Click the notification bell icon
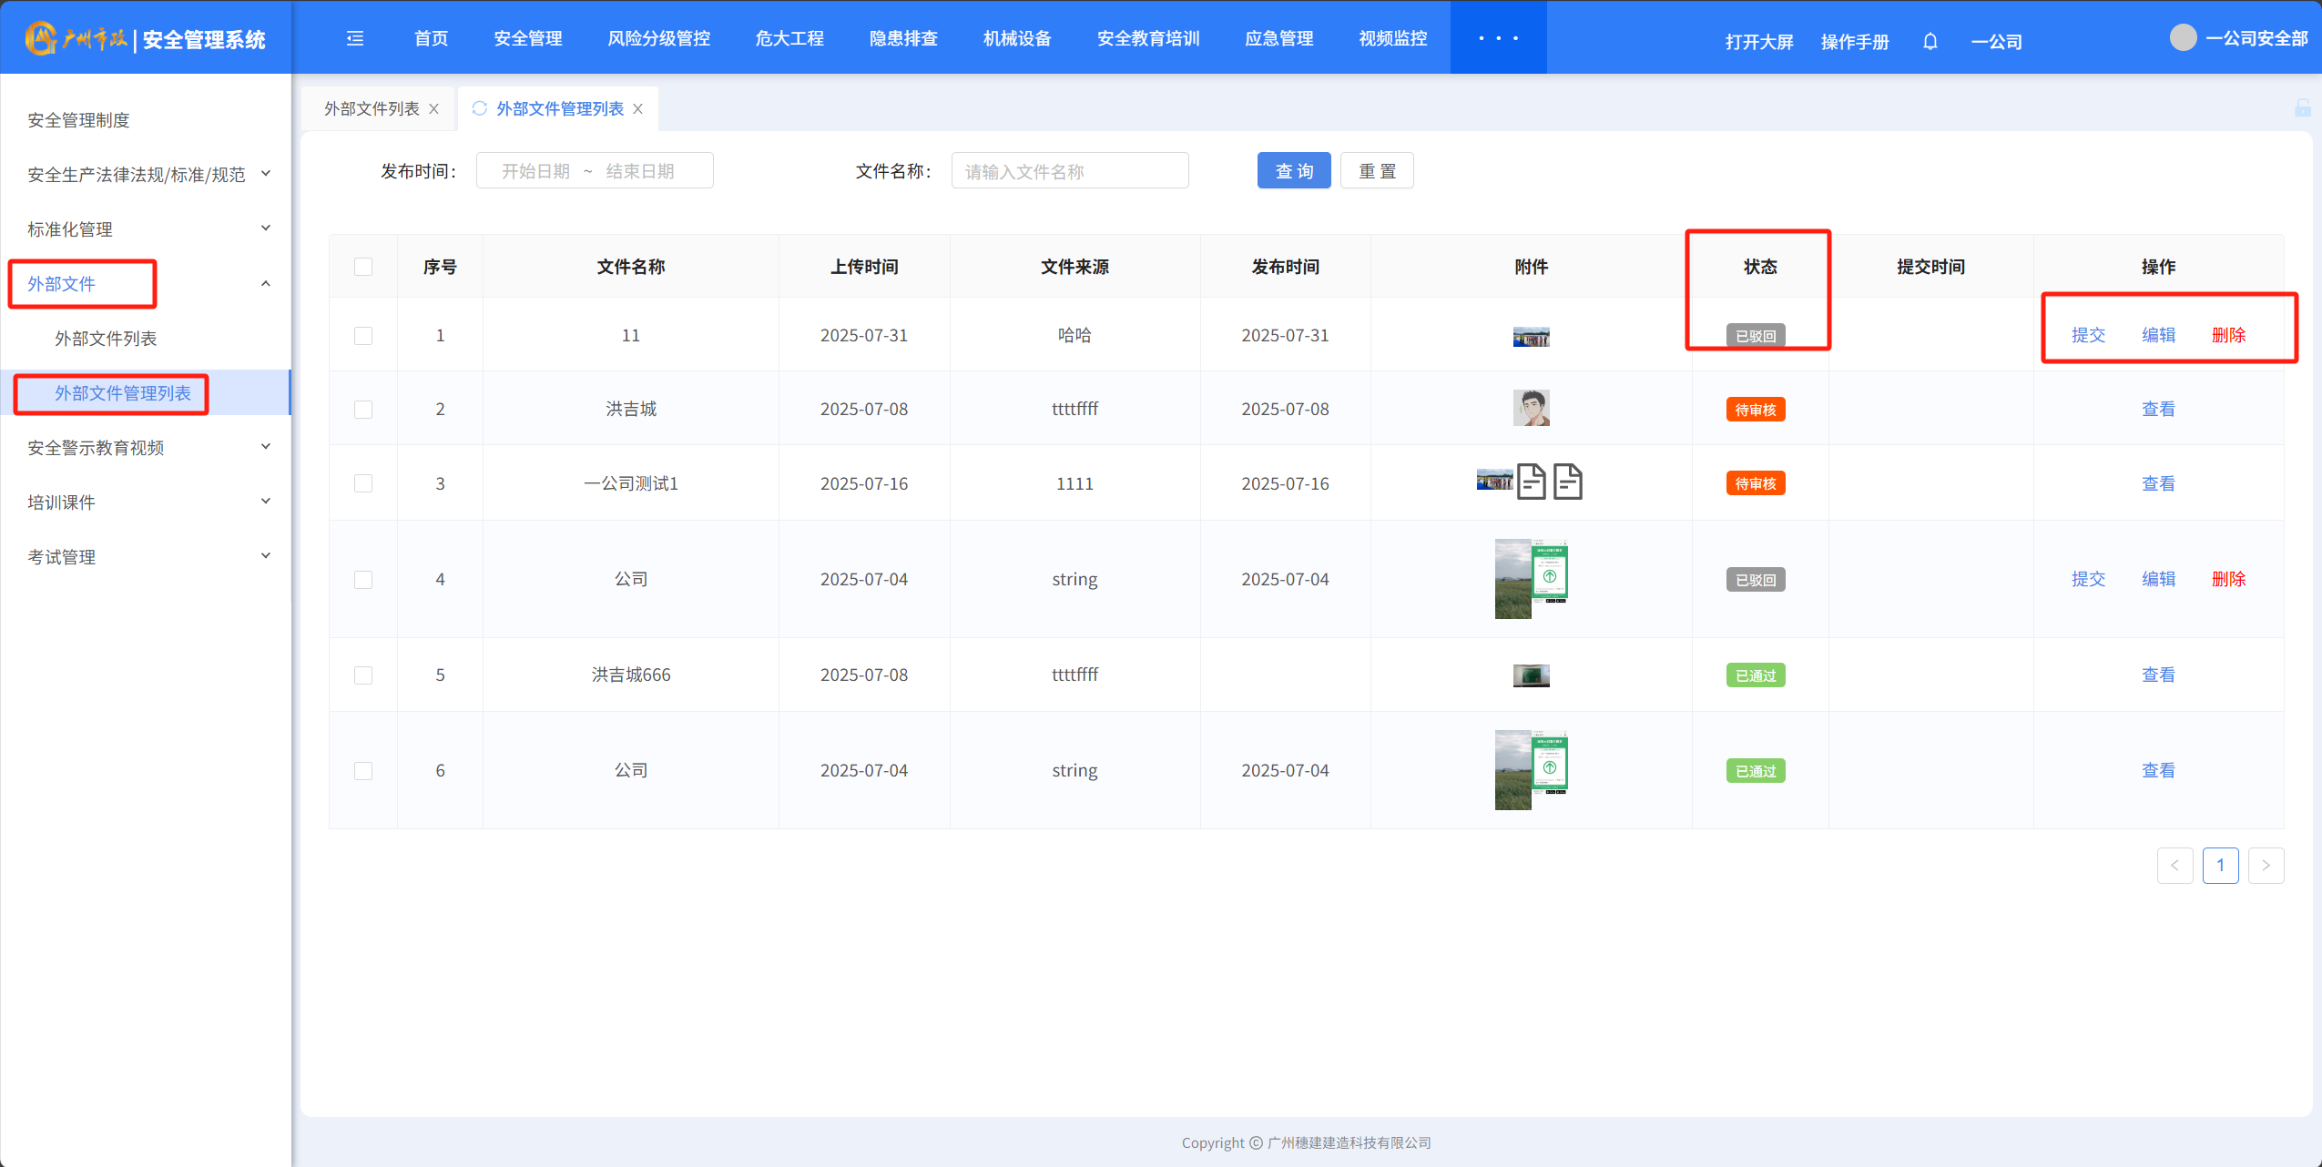This screenshot has width=2322, height=1167. pos(1930,42)
